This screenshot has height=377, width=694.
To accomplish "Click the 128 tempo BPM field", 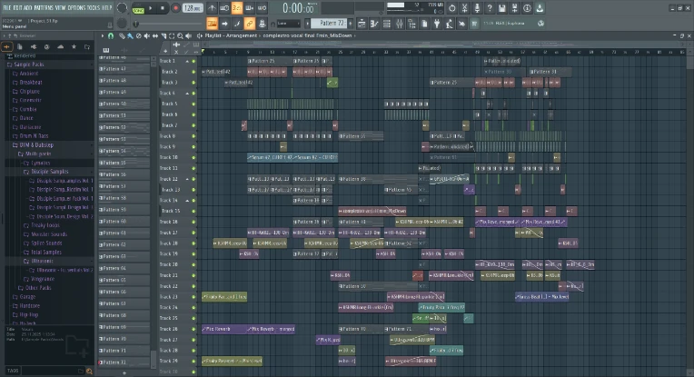I will click(193, 8).
